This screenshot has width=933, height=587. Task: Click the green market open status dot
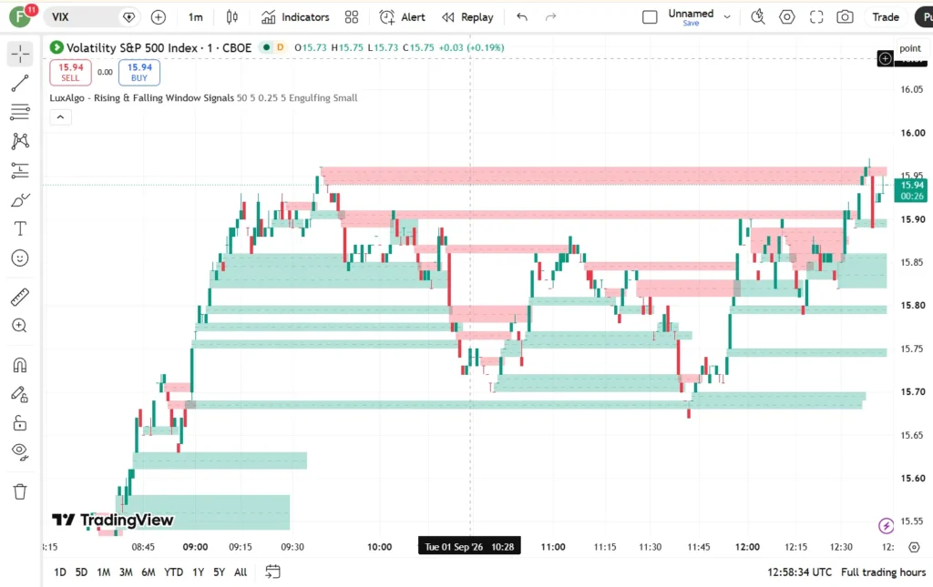267,47
